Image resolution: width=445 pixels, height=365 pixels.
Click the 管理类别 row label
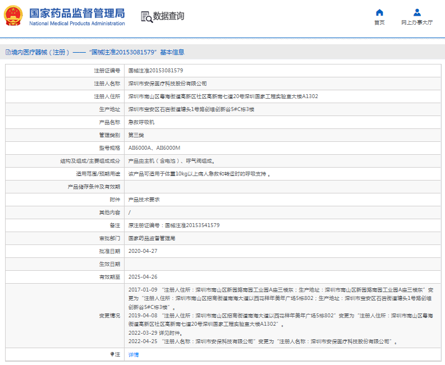(x=110, y=135)
